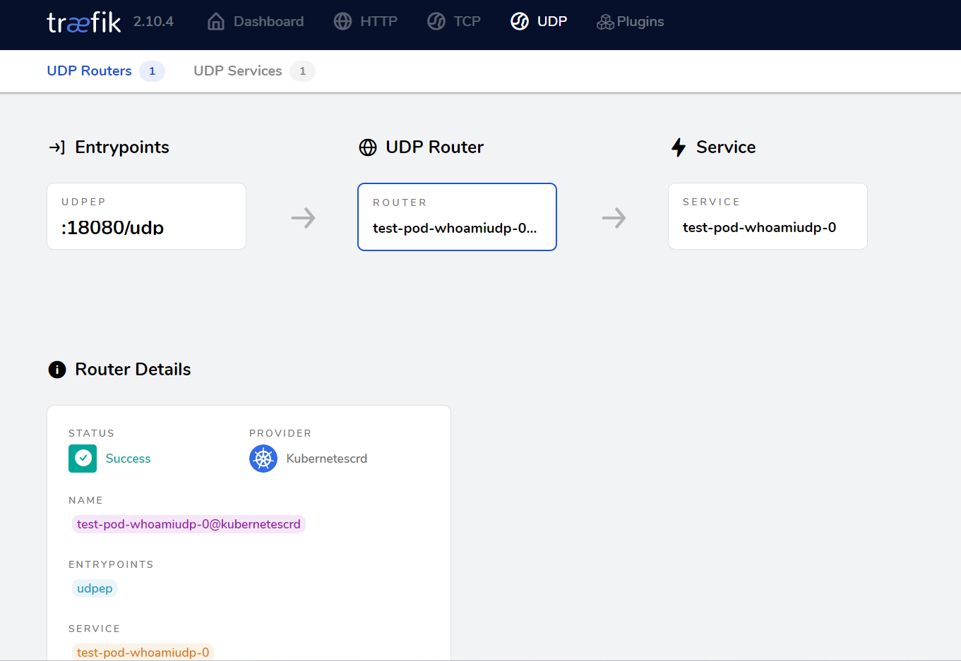Viewport: 961px width, 661px height.
Task: Click the test-pod-whoamiudp-0@kubernetescrd name chip
Action: (189, 524)
